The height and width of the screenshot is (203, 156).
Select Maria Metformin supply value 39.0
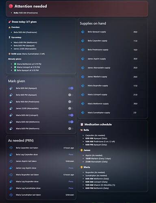(x=135, y=104)
